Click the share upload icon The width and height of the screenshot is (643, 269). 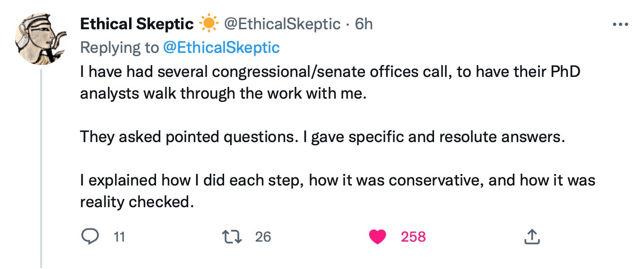pyautogui.click(x=532, y=236)
